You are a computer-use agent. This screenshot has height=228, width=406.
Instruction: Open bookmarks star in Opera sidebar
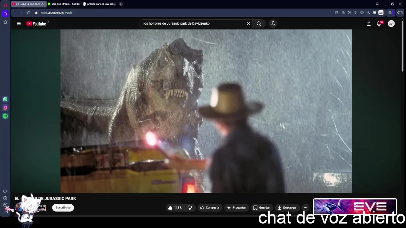[x=5, y=22]
